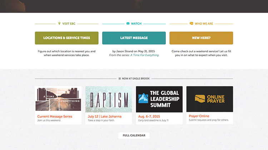Click the video camera icon beside Watch

(x=128, y=23)
